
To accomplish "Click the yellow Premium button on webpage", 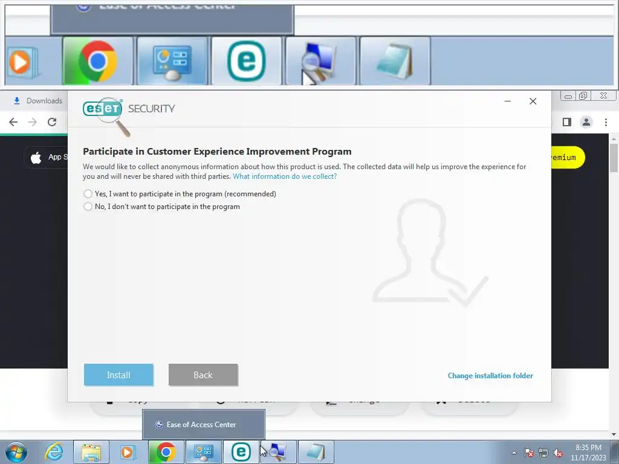I will (568, 158).
